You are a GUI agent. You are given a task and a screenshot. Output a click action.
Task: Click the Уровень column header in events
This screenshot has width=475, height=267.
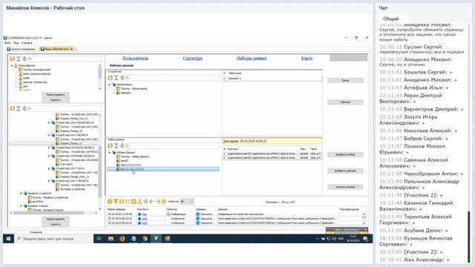click(x=200, y=209)
